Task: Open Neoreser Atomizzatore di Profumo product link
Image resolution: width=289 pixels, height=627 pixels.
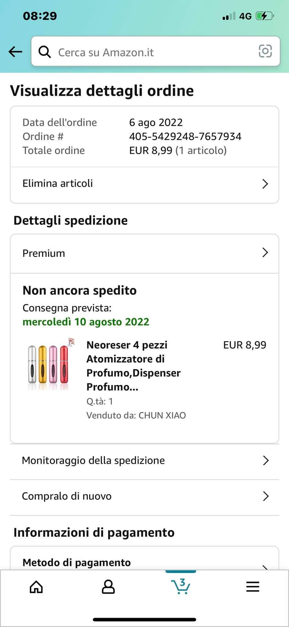Action: pyautogui.click(x=134, y=366)
